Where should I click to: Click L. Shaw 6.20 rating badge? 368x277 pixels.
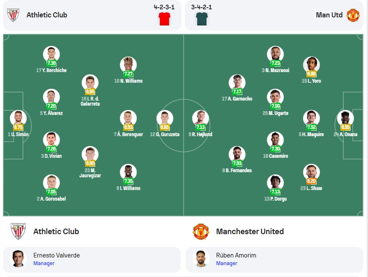pyautogui.click(x=311, y=181)
